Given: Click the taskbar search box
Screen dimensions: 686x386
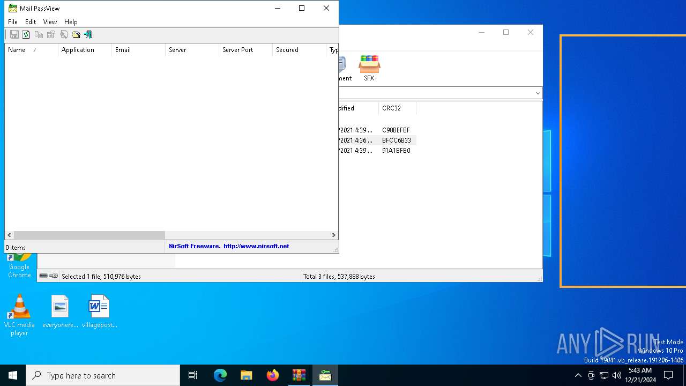Looking at the screenshot, I should tap(103, 375).
